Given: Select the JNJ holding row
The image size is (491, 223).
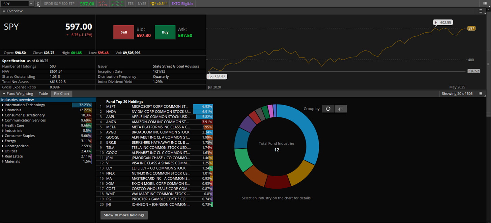Looking at the screenshot, I should tap(155, 204).
